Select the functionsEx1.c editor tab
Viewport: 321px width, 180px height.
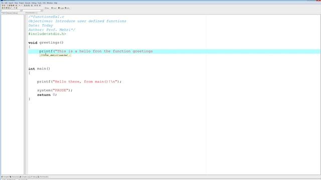pyautogui.click(x=31, y=12)
